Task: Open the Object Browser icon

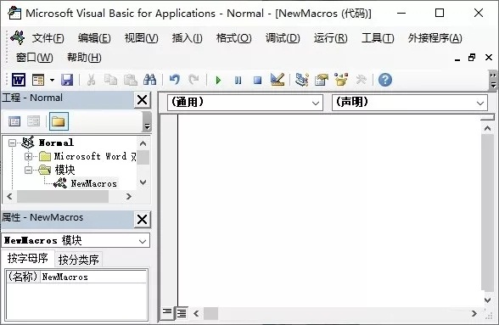Action: tap(341, 80)
